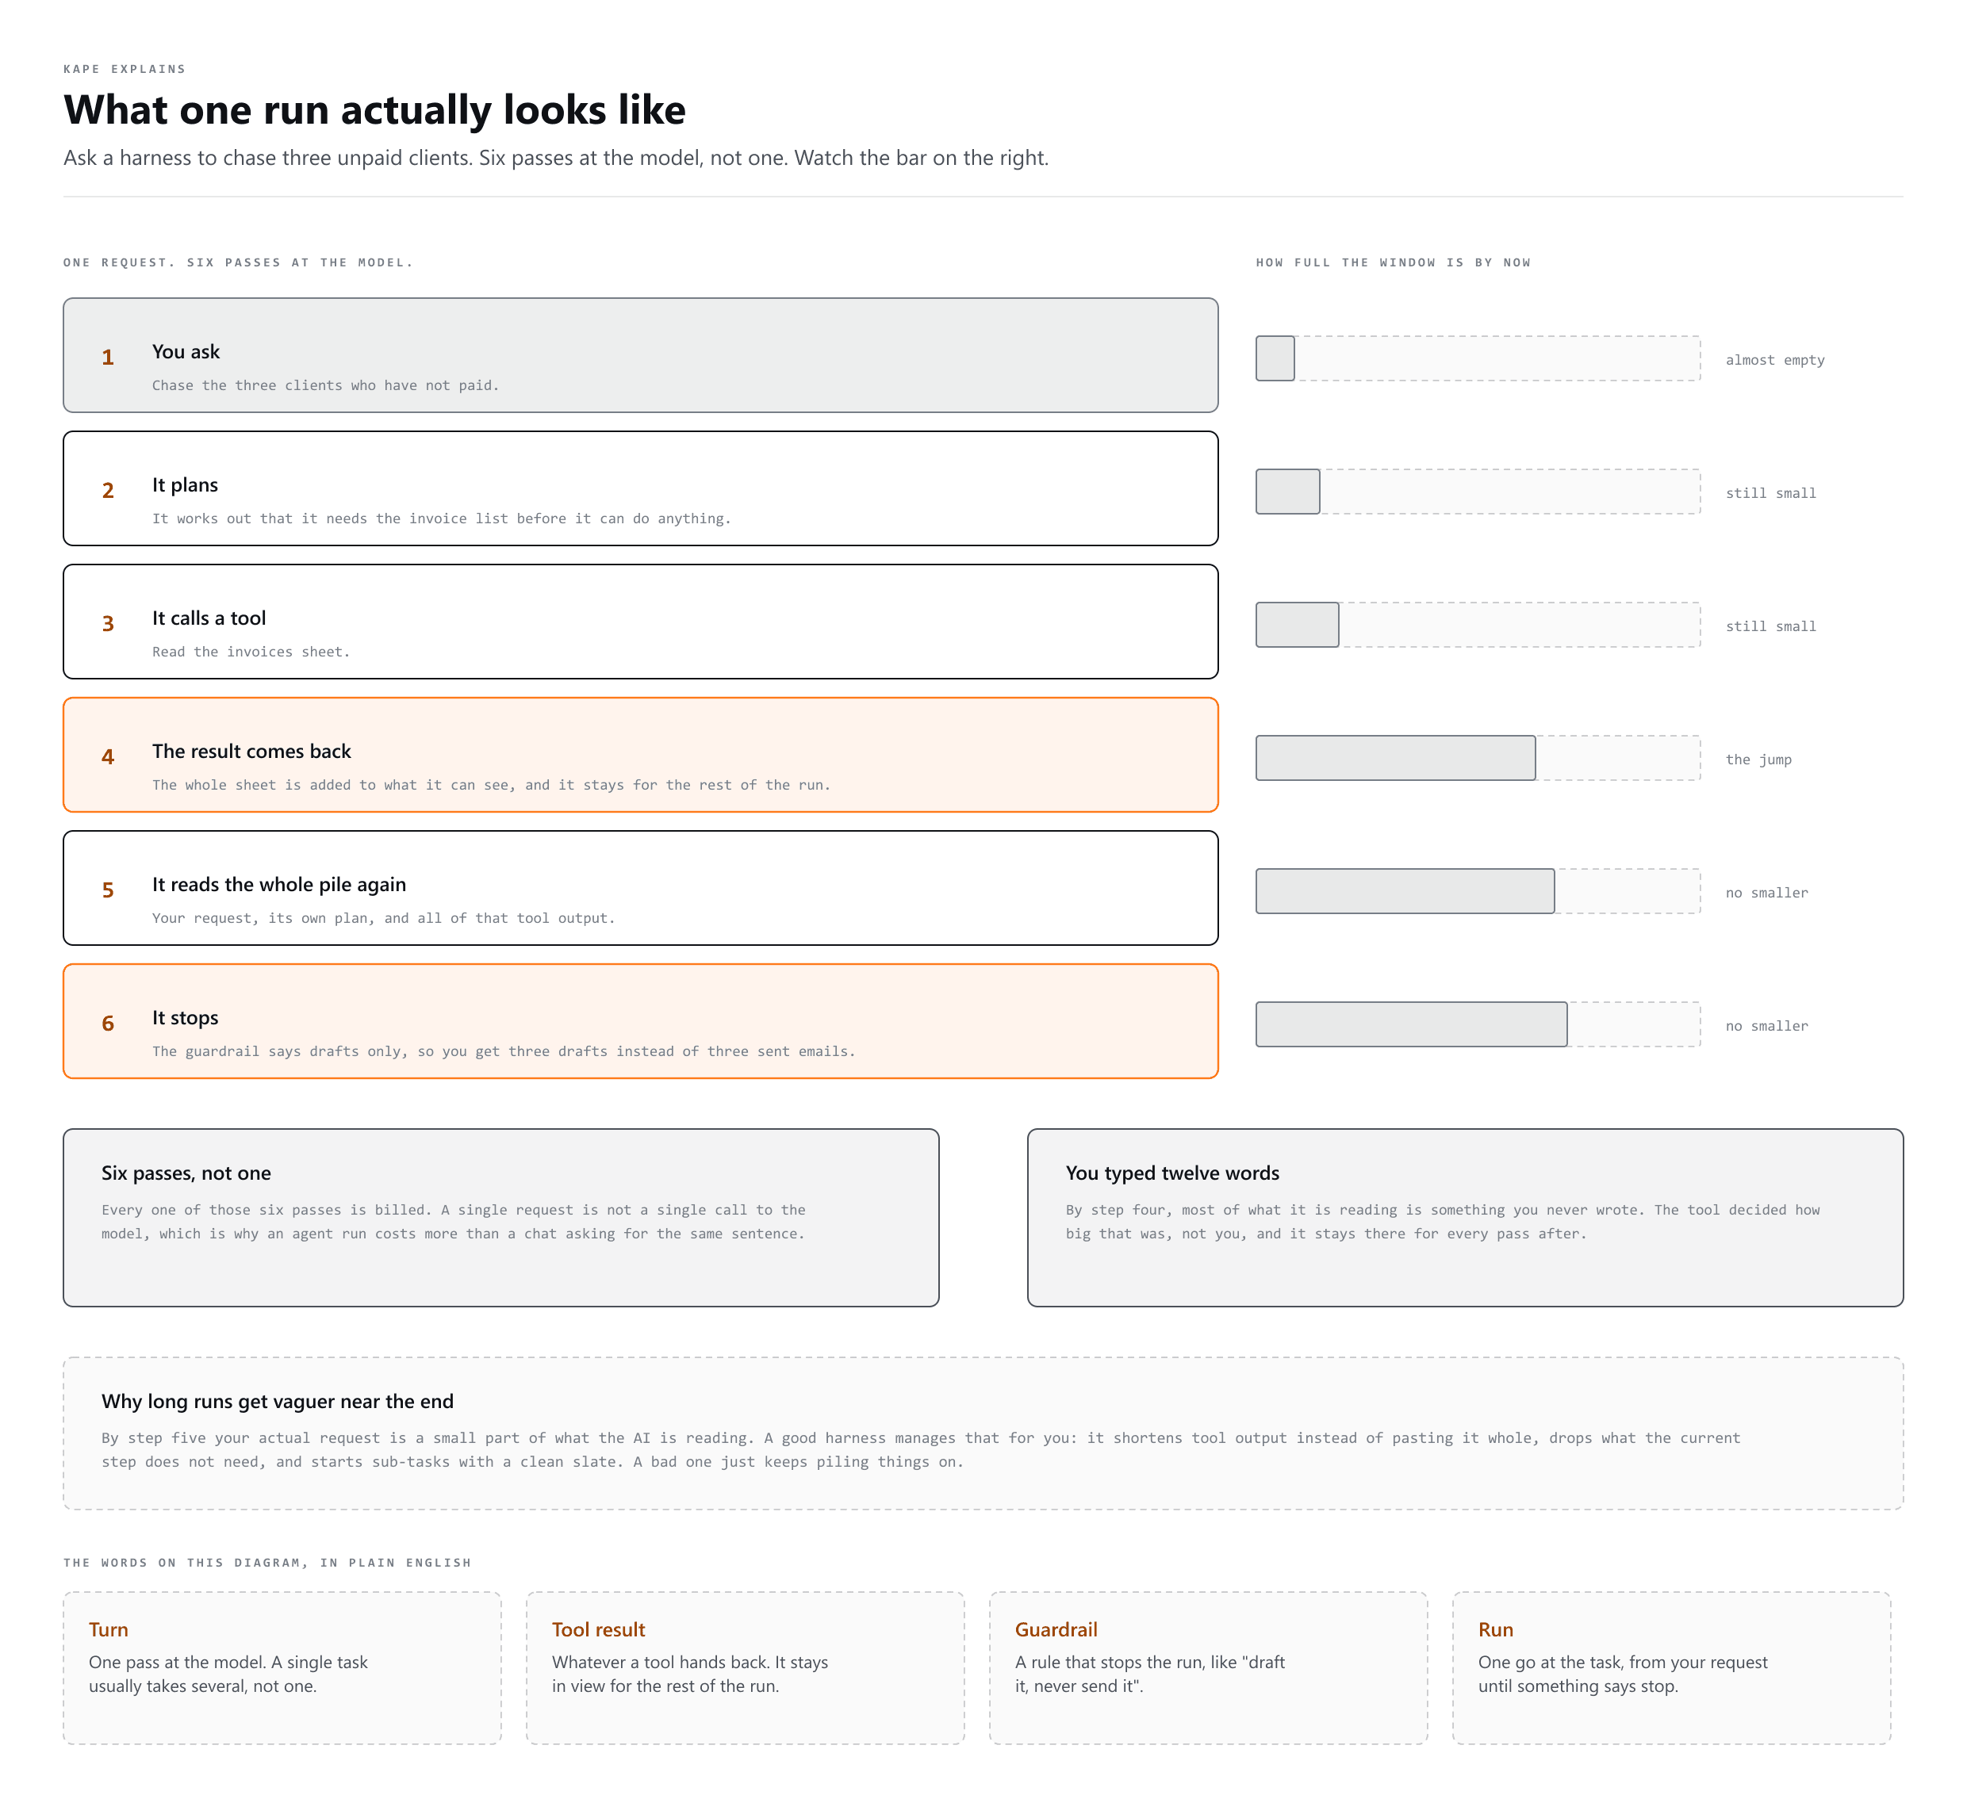Open the 'It calls a tool' step
Image resolution: width=1967 pixels, height=1814 pixels.
click(640, 622)
